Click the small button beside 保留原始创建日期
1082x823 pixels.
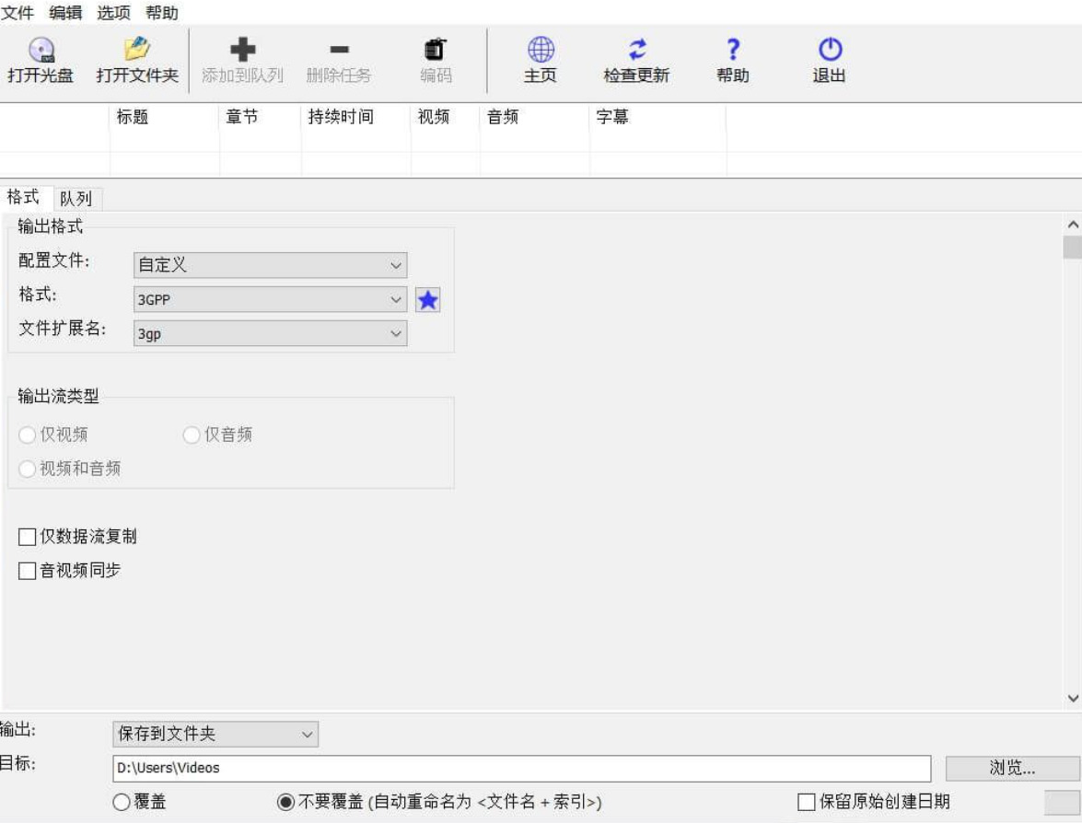click(1062, 802)
